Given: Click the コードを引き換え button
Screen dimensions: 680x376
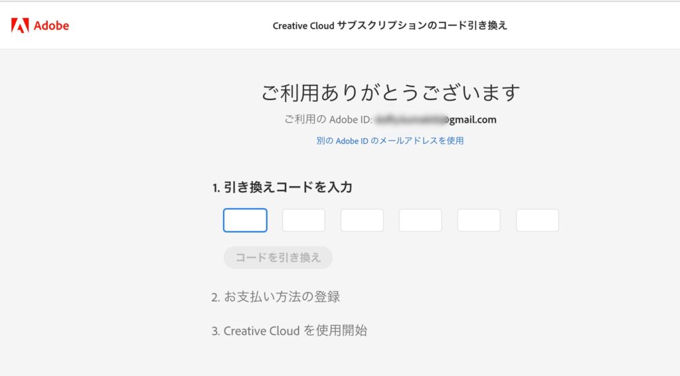Looking at the screenshot, I should [278, 257].
